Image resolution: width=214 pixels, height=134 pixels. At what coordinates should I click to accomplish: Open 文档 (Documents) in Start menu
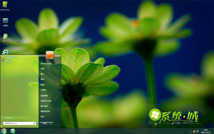(42, 69)
